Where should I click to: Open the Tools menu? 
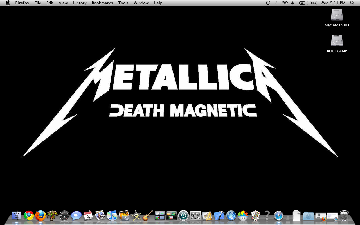123,3
